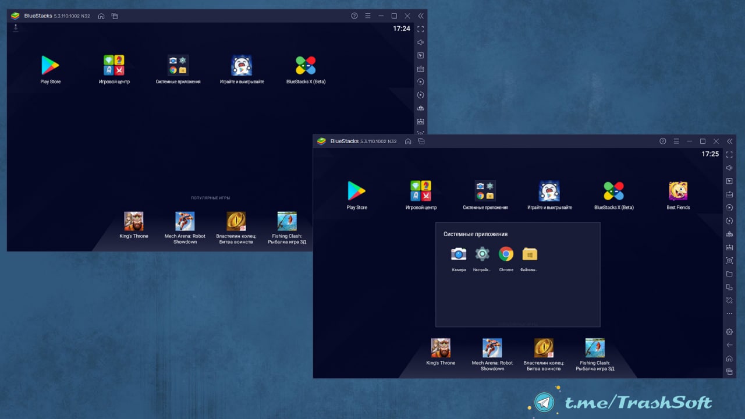The image size is (745, 419).
Task: Open Играйте и выигрывайте in back window
Action: click(242, 65)
